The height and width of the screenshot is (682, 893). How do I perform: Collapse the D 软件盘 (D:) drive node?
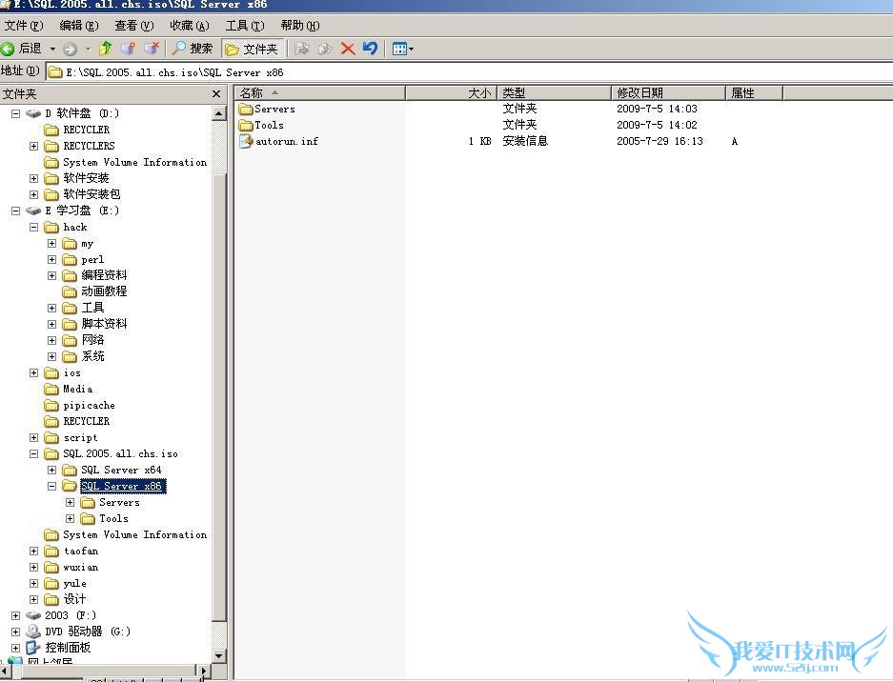click(x=16, y=114)
